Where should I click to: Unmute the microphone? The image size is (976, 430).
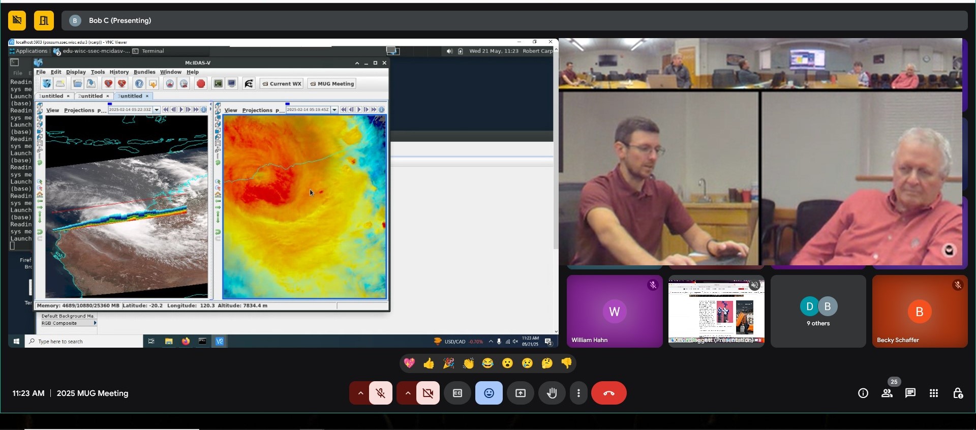click(x=381, y=393)
